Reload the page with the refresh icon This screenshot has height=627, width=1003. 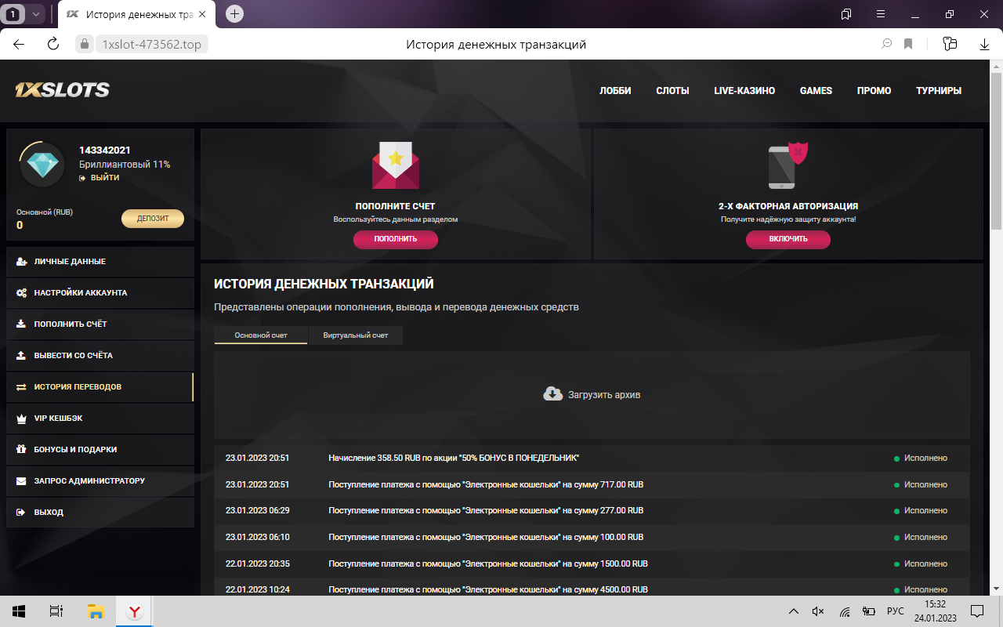(x=53, y=45)
